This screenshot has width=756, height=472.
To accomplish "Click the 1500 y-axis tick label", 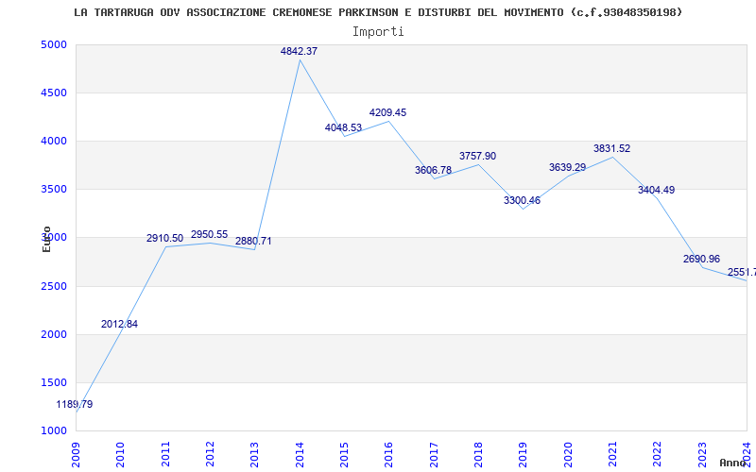I will (x=54, y=383).
